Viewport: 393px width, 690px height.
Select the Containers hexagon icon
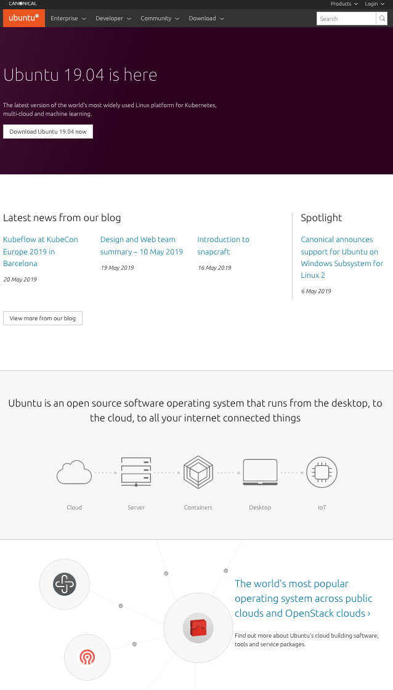point(198,472)
